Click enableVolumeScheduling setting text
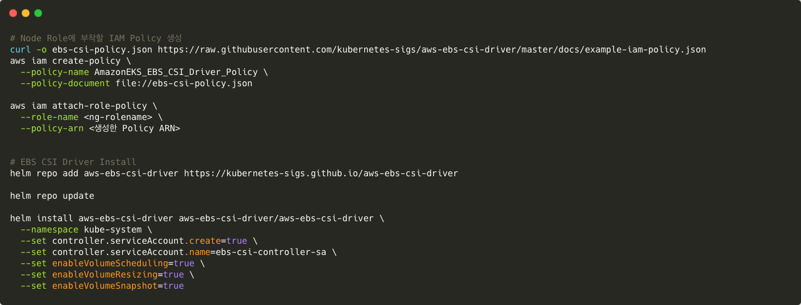The height and width of the screenshot is (305, 801). pyautogui.click(x=110, y=263)
